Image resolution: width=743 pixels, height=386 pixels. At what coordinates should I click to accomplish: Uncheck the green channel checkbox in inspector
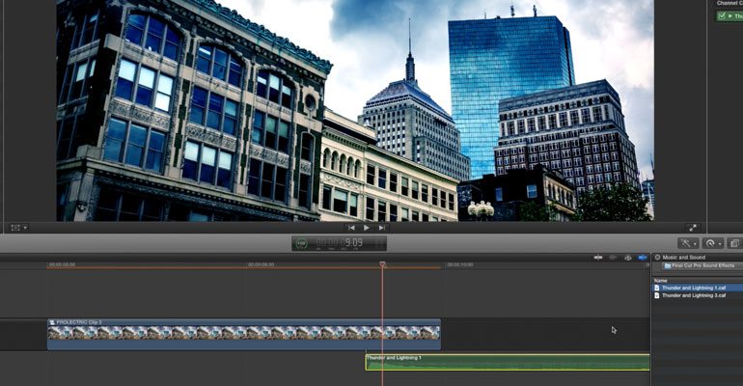pos(721,16)
